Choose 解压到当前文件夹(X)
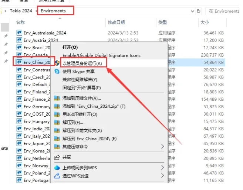243x190 pixels. pos(82,130)
